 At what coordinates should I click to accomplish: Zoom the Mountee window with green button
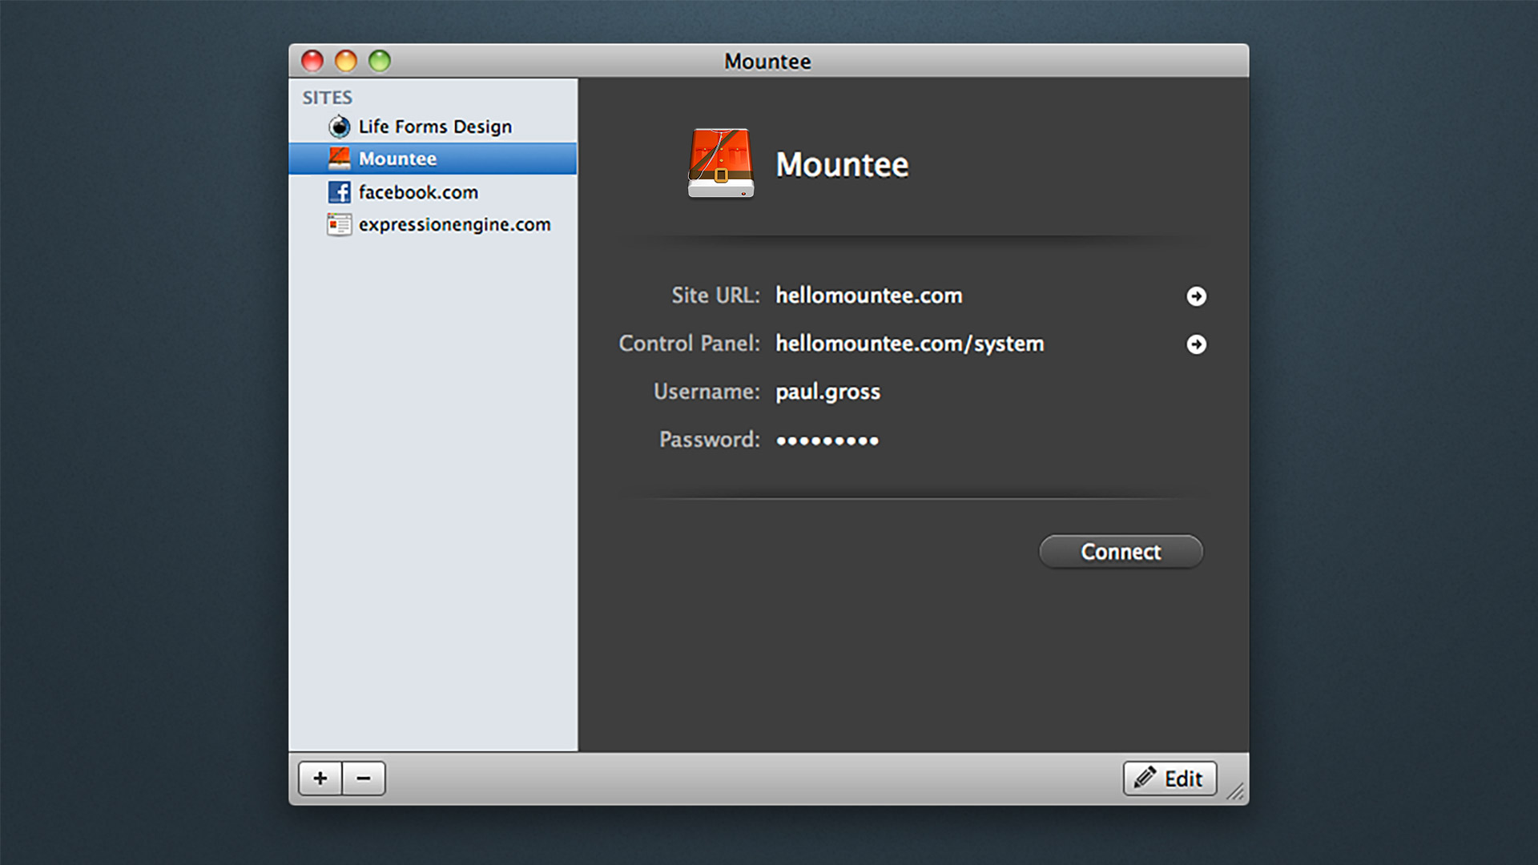pyautogui.click(x=380, y=61)
